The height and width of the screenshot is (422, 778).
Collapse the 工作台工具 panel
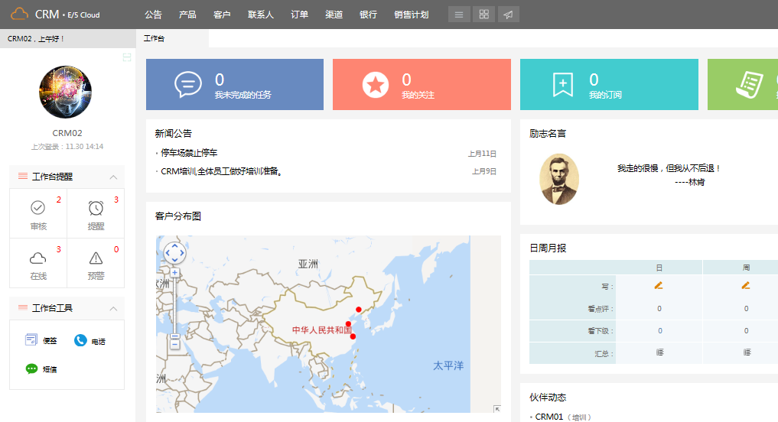pos(113,308)
